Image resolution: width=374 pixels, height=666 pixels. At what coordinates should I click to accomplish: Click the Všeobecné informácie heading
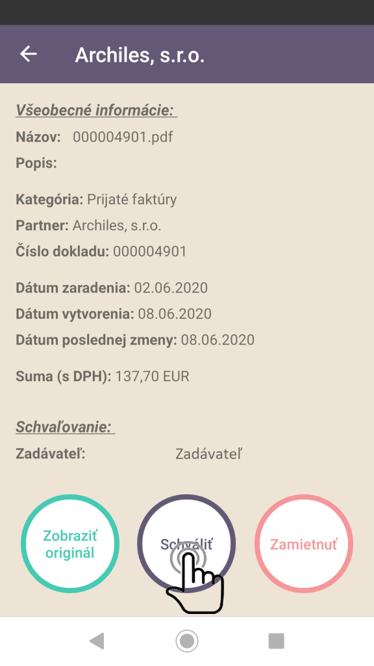[96, 110]
